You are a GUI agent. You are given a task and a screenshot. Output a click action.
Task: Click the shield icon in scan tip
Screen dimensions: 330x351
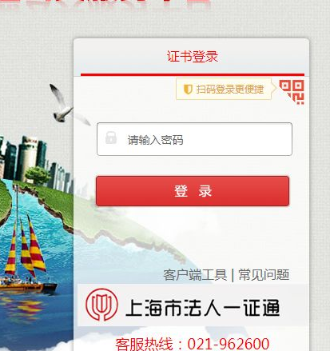pos(188,89)
